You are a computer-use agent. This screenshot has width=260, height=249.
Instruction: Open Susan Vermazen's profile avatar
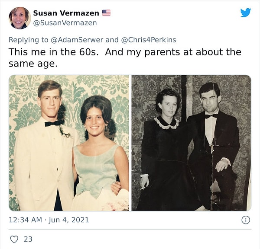pyautogui.click(x=19, y=18)
